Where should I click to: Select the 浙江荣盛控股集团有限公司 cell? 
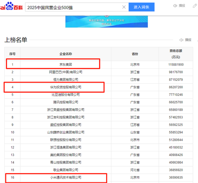click(66, 110)
